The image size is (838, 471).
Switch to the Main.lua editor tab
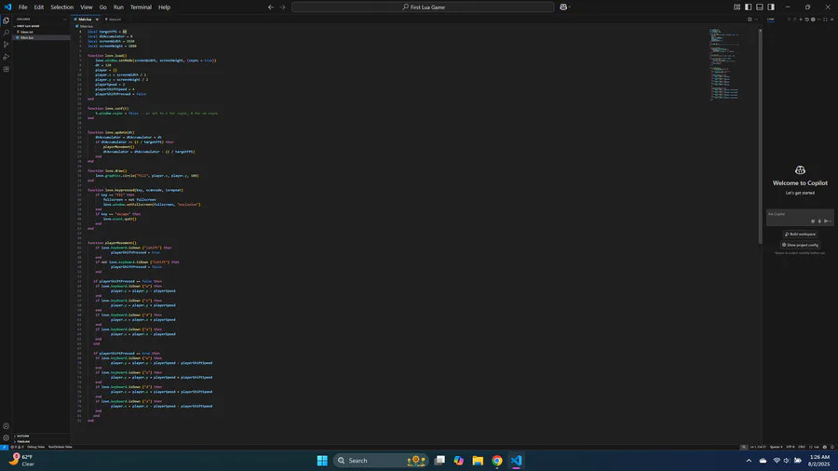coord(85,20)
